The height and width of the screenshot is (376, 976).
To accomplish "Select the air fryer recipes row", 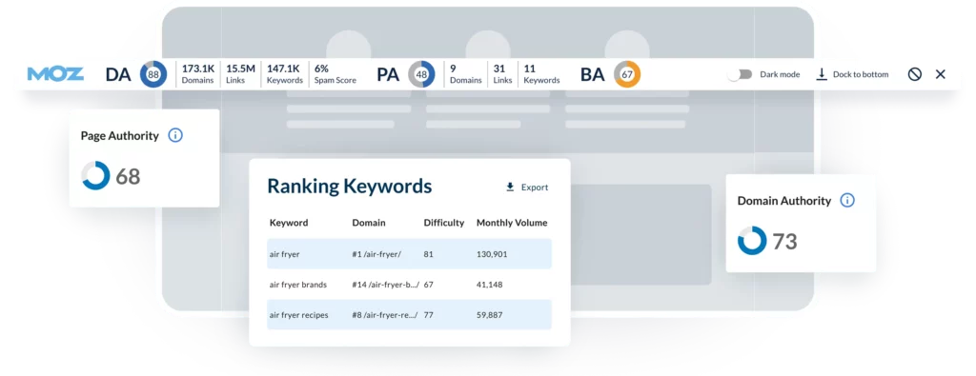I will (x=409, y=314).
